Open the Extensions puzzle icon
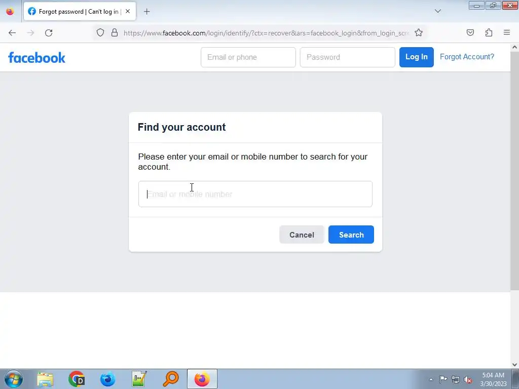Image resolution: width=519 pixels, height=389 pixels. [x=489, y=32]
